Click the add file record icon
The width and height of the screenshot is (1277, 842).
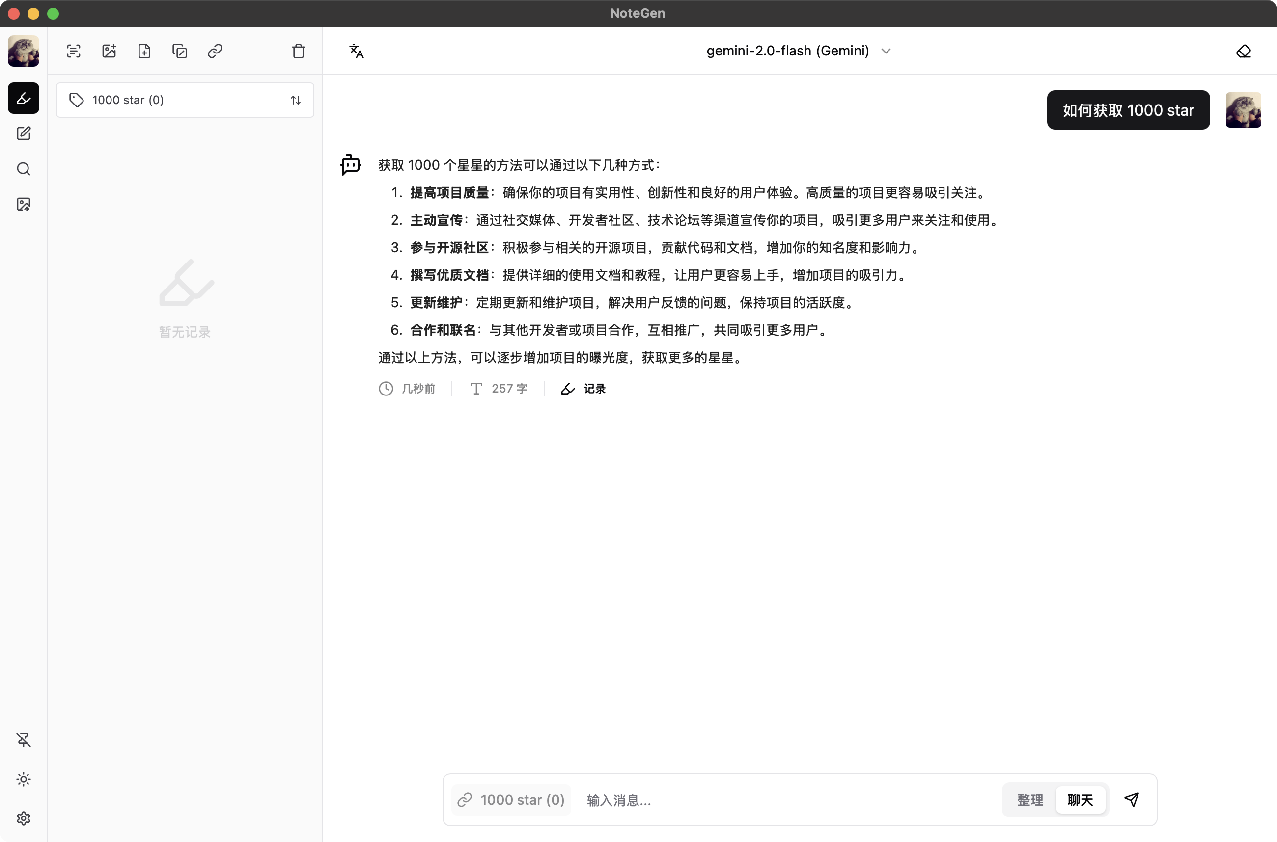coord(144,51)
